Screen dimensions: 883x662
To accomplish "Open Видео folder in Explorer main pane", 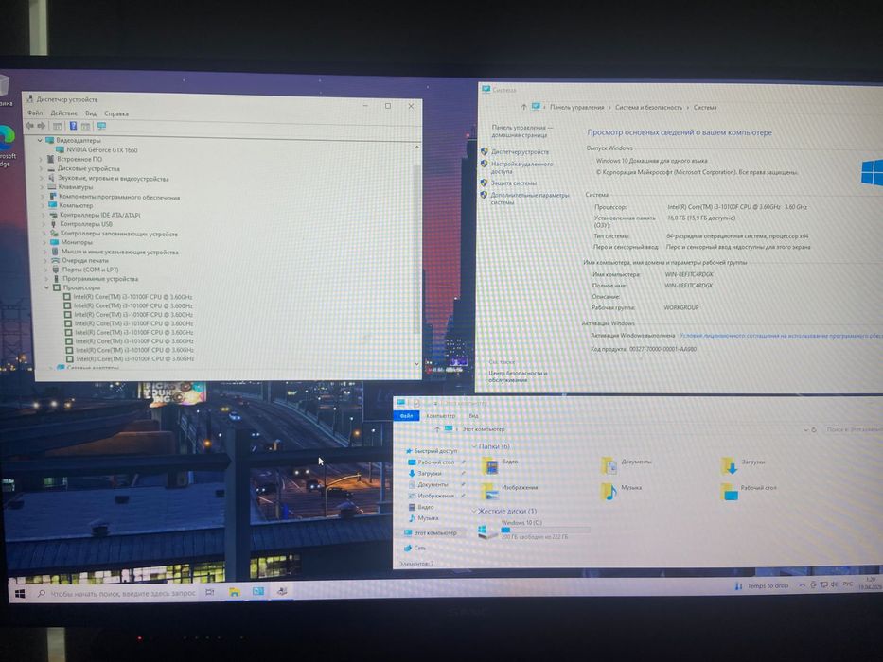I will [x=500, y=465].
